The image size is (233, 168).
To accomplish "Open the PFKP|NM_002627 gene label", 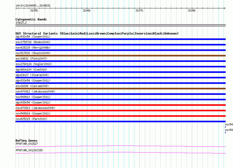I will (x=27, y=144).
